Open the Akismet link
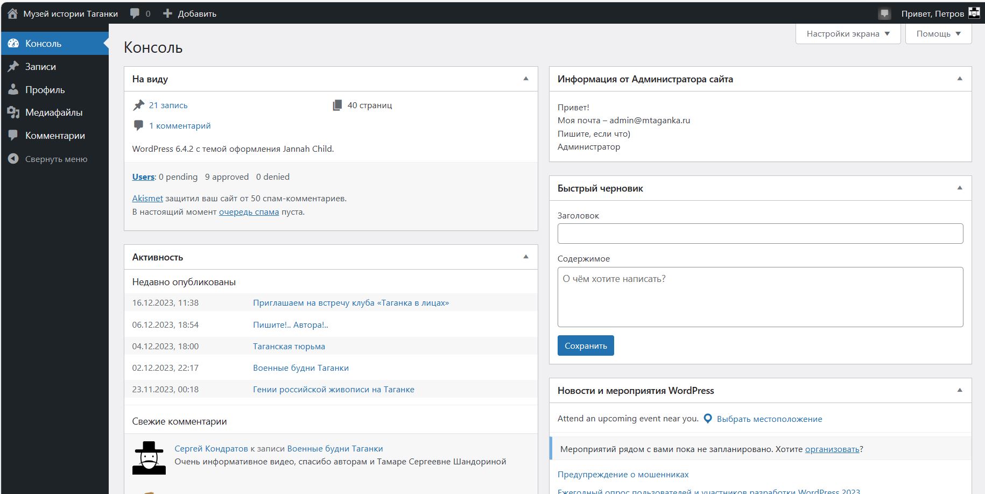Viewport: 985px width, 494px height. (147, 198)
